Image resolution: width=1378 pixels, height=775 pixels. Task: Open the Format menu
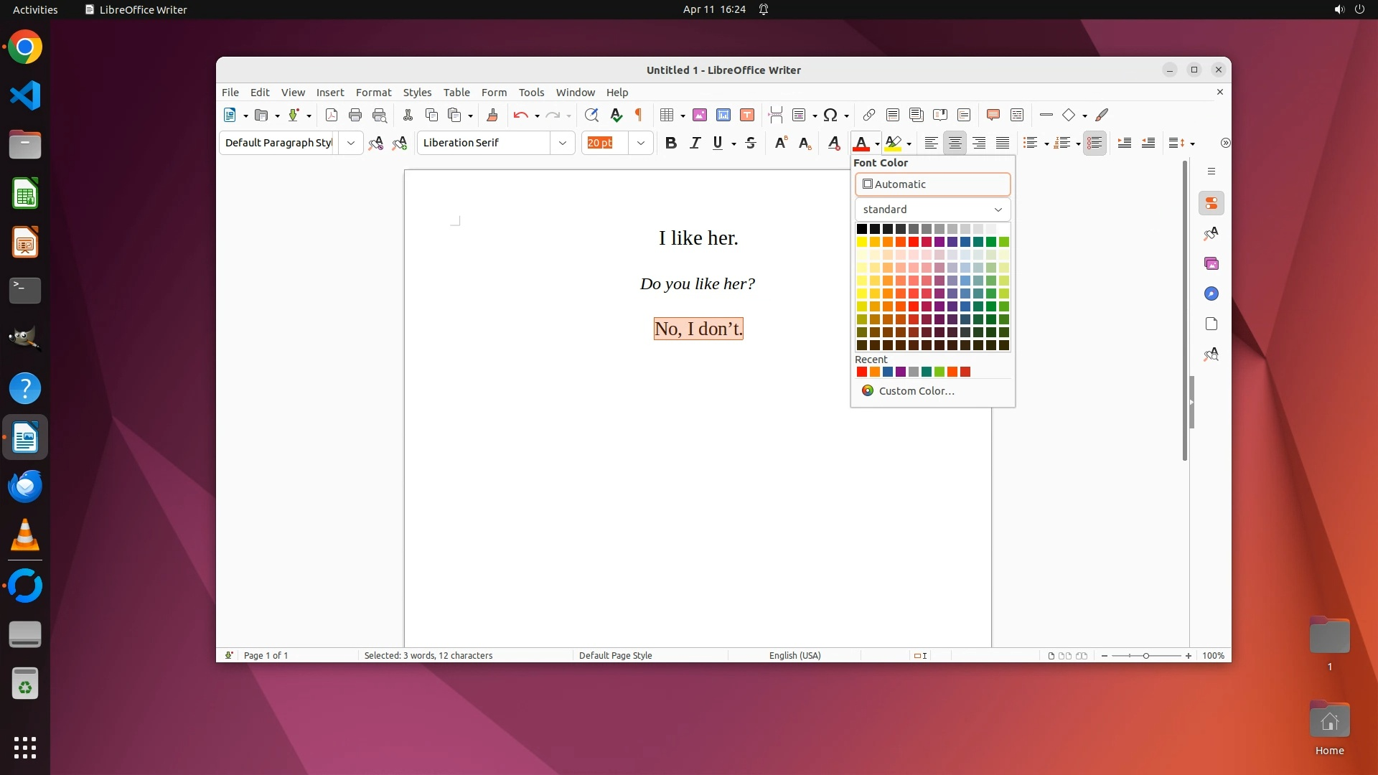373,92
